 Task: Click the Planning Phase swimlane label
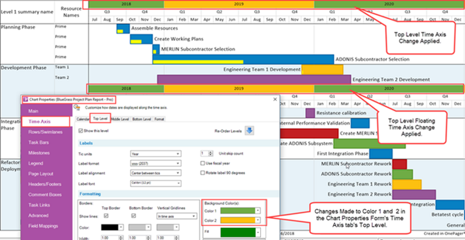[x=18, y=27]
